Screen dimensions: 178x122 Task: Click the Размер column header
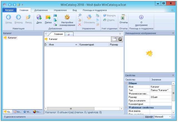[x=116, y=45]
